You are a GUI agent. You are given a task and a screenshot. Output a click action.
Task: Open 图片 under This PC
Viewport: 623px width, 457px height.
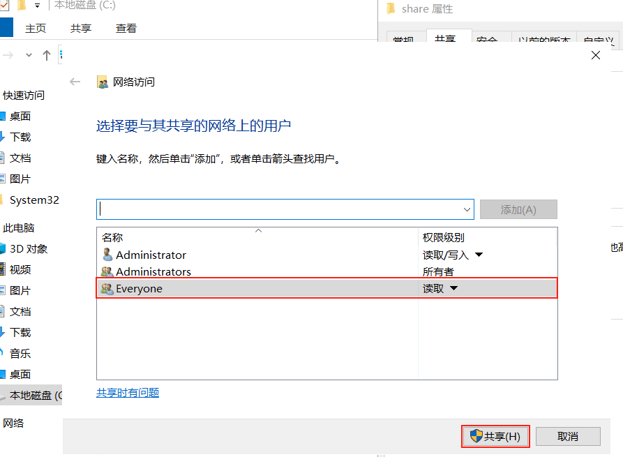tap(20, 290)
